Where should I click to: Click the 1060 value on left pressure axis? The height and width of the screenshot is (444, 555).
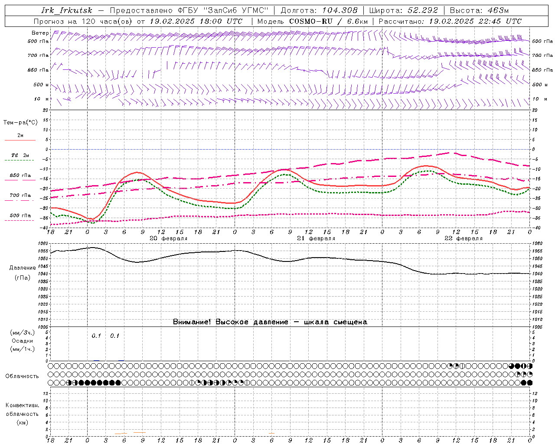[44, 243]
